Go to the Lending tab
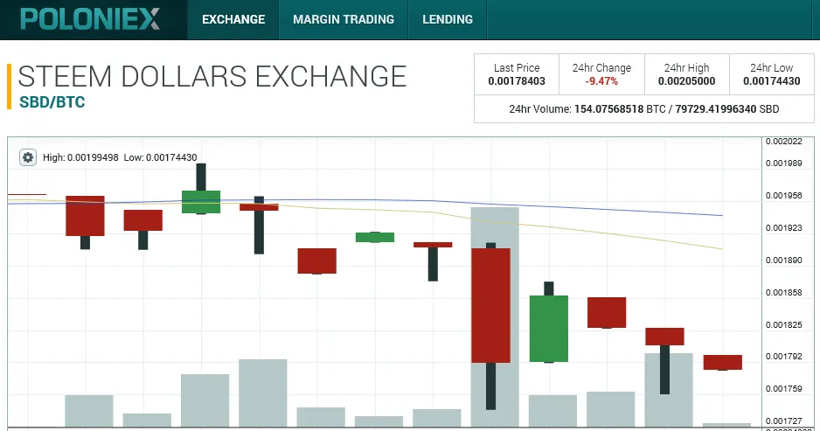Viewport: 820px width, 431px height. 448,19
